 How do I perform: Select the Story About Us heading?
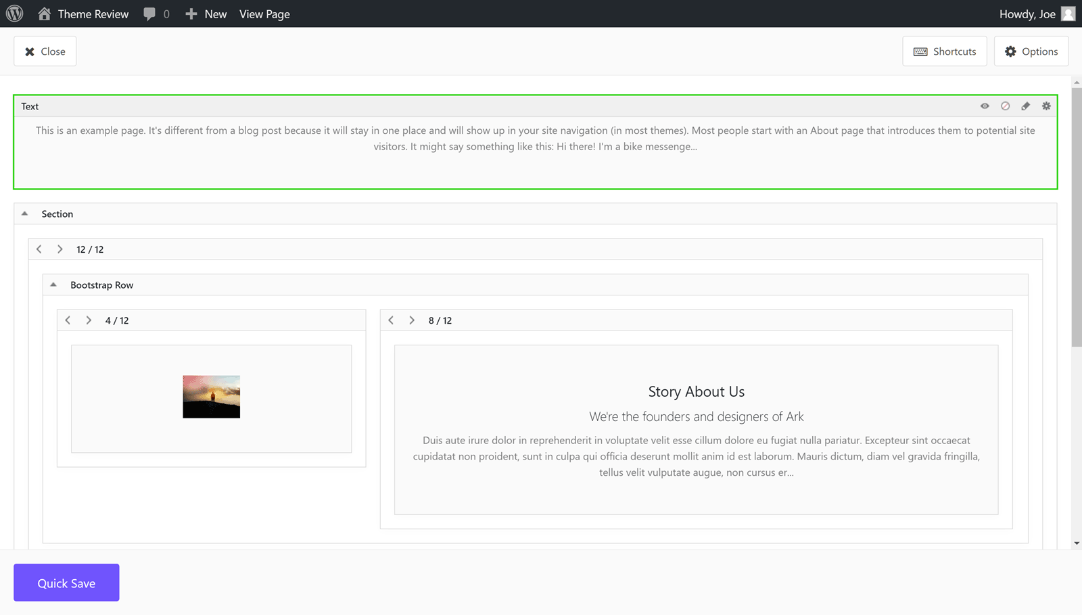[697, 392]
